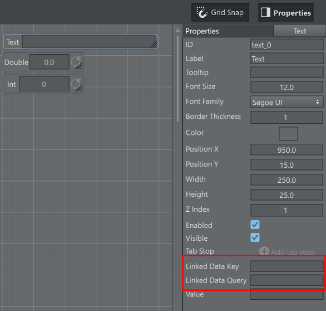Screen dimensions: 326x311
Task: Click the Font Family dropdown arrows
Action: click(317, 102)
